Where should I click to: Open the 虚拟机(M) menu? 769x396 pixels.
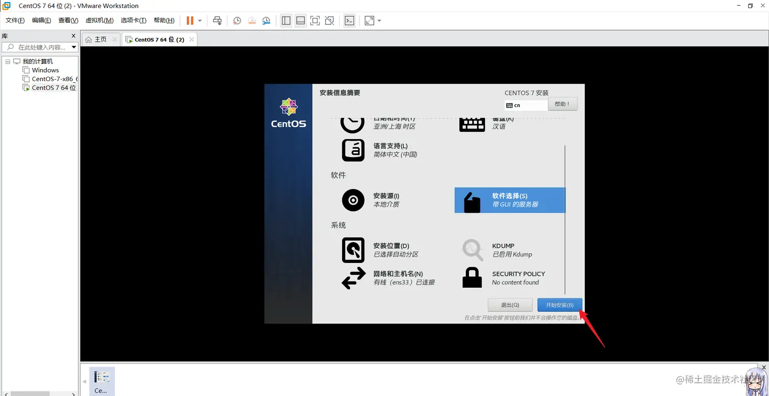point(99,20)
